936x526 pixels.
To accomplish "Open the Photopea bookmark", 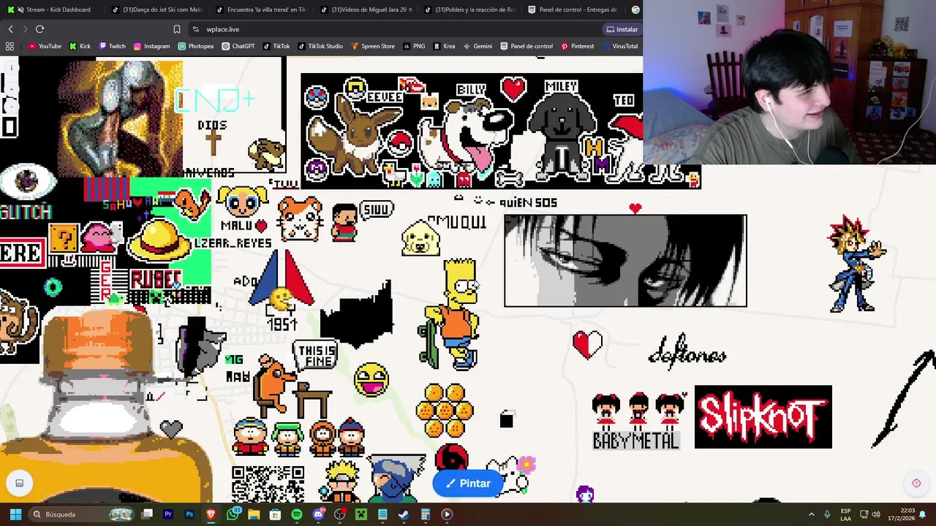I will [196, 46].
